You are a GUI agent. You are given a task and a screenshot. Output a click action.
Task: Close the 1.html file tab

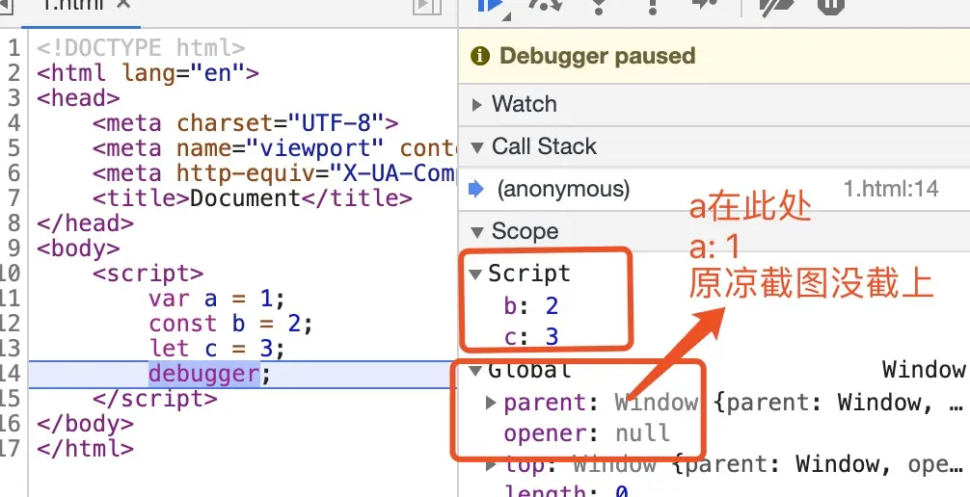coord(123,5)
